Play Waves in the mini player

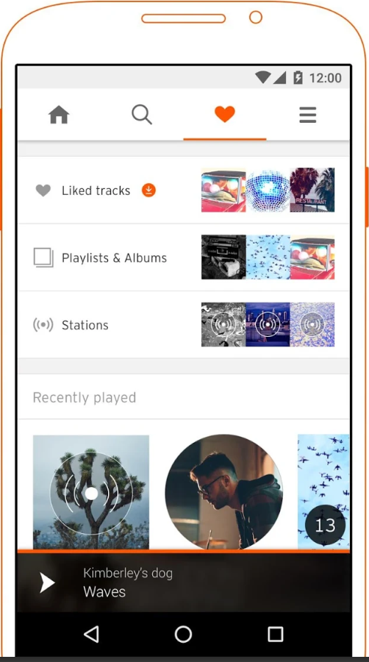(47, 583)
